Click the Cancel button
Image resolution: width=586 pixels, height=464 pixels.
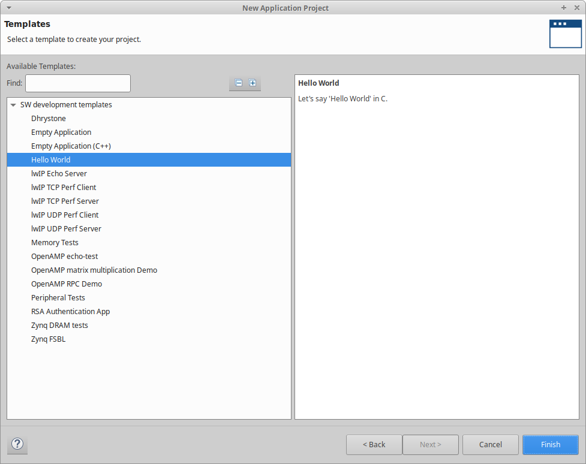coord(490,445)
